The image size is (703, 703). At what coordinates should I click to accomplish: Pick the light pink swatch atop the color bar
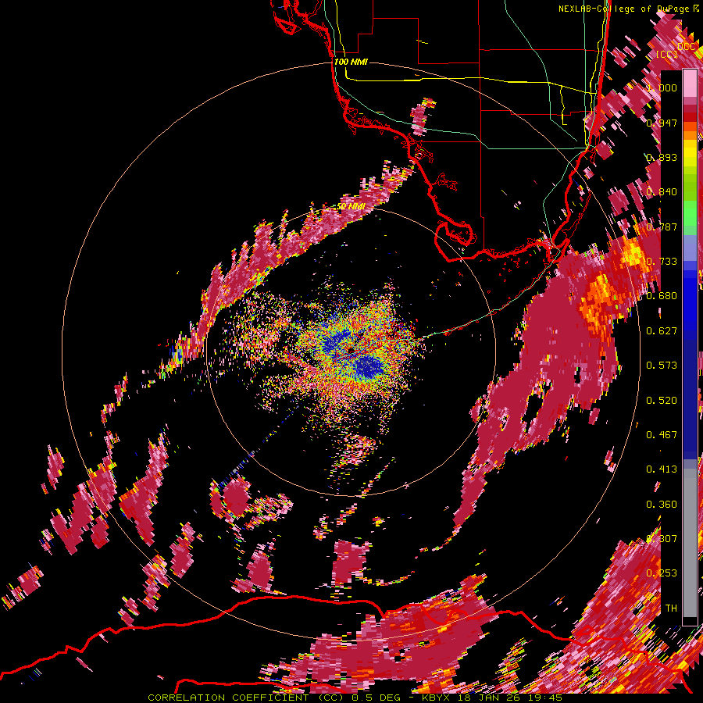coord(690,83)
